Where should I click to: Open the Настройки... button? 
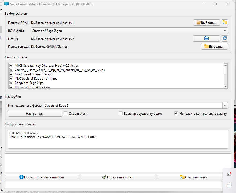[35, 113]
